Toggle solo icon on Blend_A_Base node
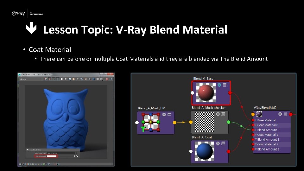This screenshot has width=304, height=171. pos(219,85)
